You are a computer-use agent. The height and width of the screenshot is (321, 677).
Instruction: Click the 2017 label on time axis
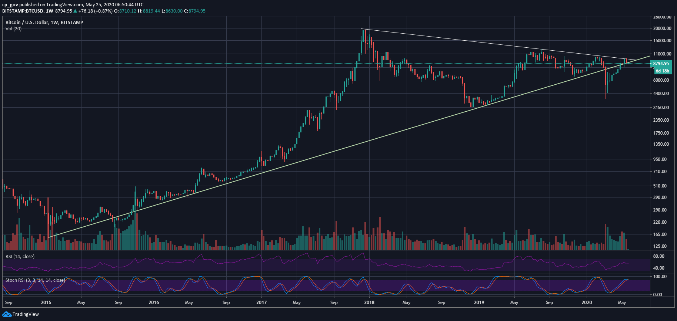pos(261,303)
